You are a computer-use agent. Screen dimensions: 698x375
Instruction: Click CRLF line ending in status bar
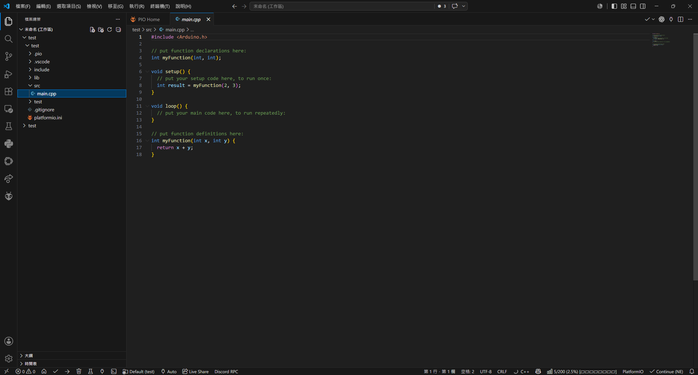[502, 371]
